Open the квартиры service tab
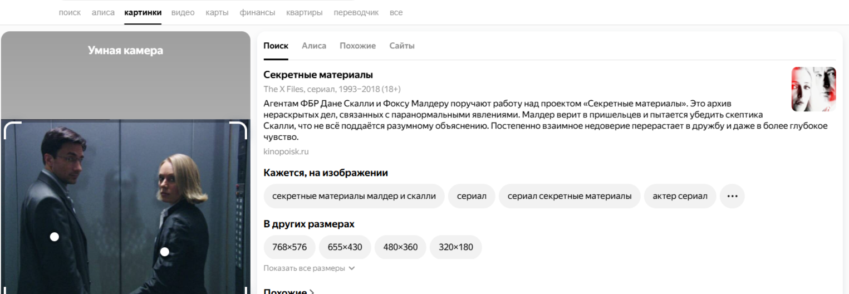The width and height of the screenshot is (849, 294). pos(305,12)
